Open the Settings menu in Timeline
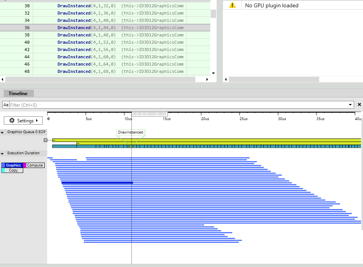Image resolution: width=363 pixels, height=267 pixels. tap(23, 120)
